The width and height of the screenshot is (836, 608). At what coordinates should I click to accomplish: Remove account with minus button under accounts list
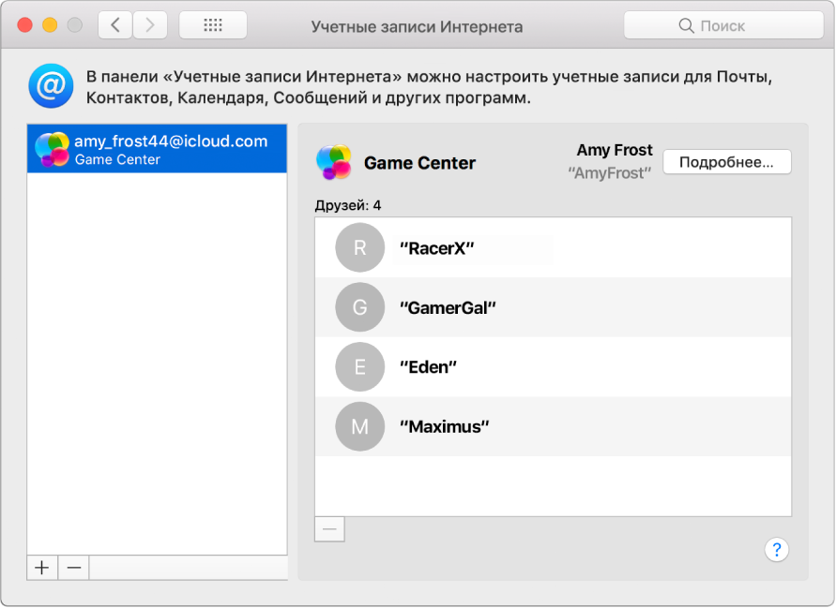(x=73, y=568)
